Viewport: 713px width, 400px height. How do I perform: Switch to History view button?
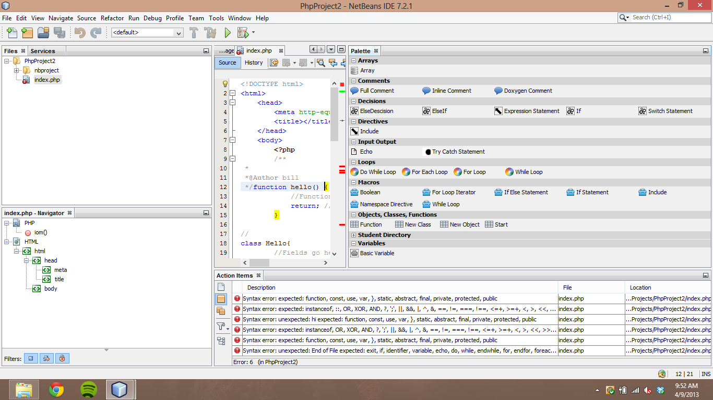tap(254, 63)
